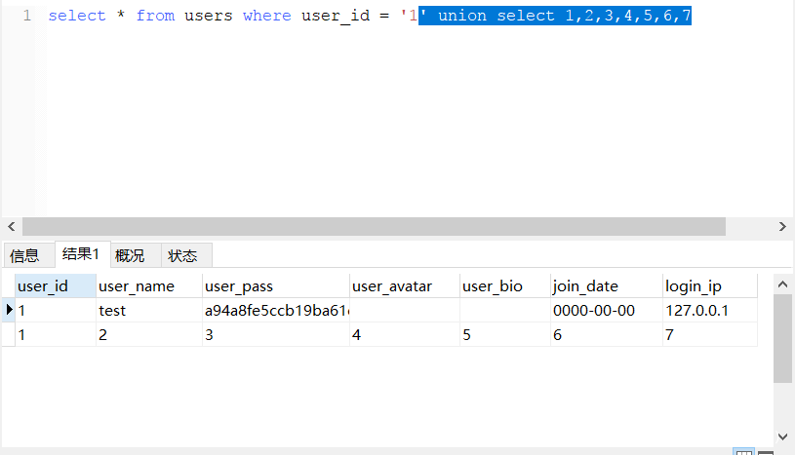
Task: Select the 结果1 tab
Action: tap(82, 254)
